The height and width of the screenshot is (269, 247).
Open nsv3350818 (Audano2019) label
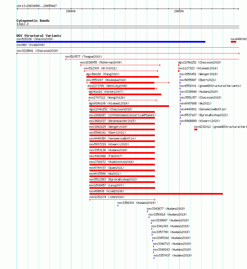point(168,214)
